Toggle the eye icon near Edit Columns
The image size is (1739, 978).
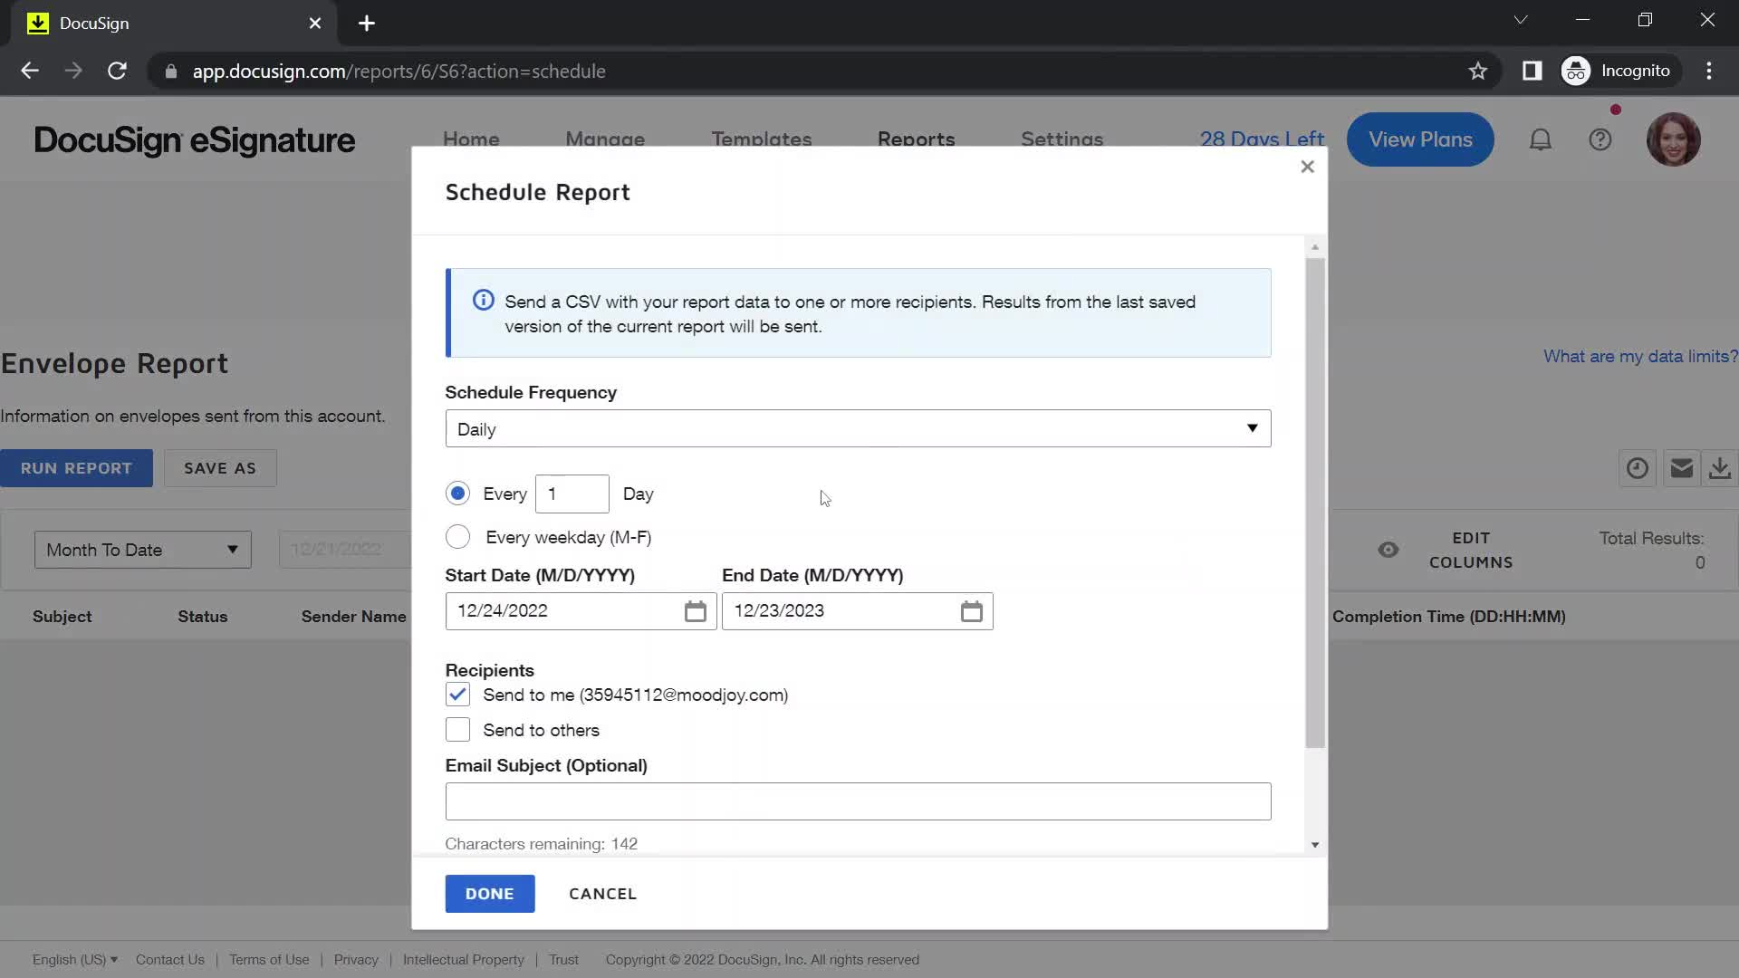pos(1388,550)
